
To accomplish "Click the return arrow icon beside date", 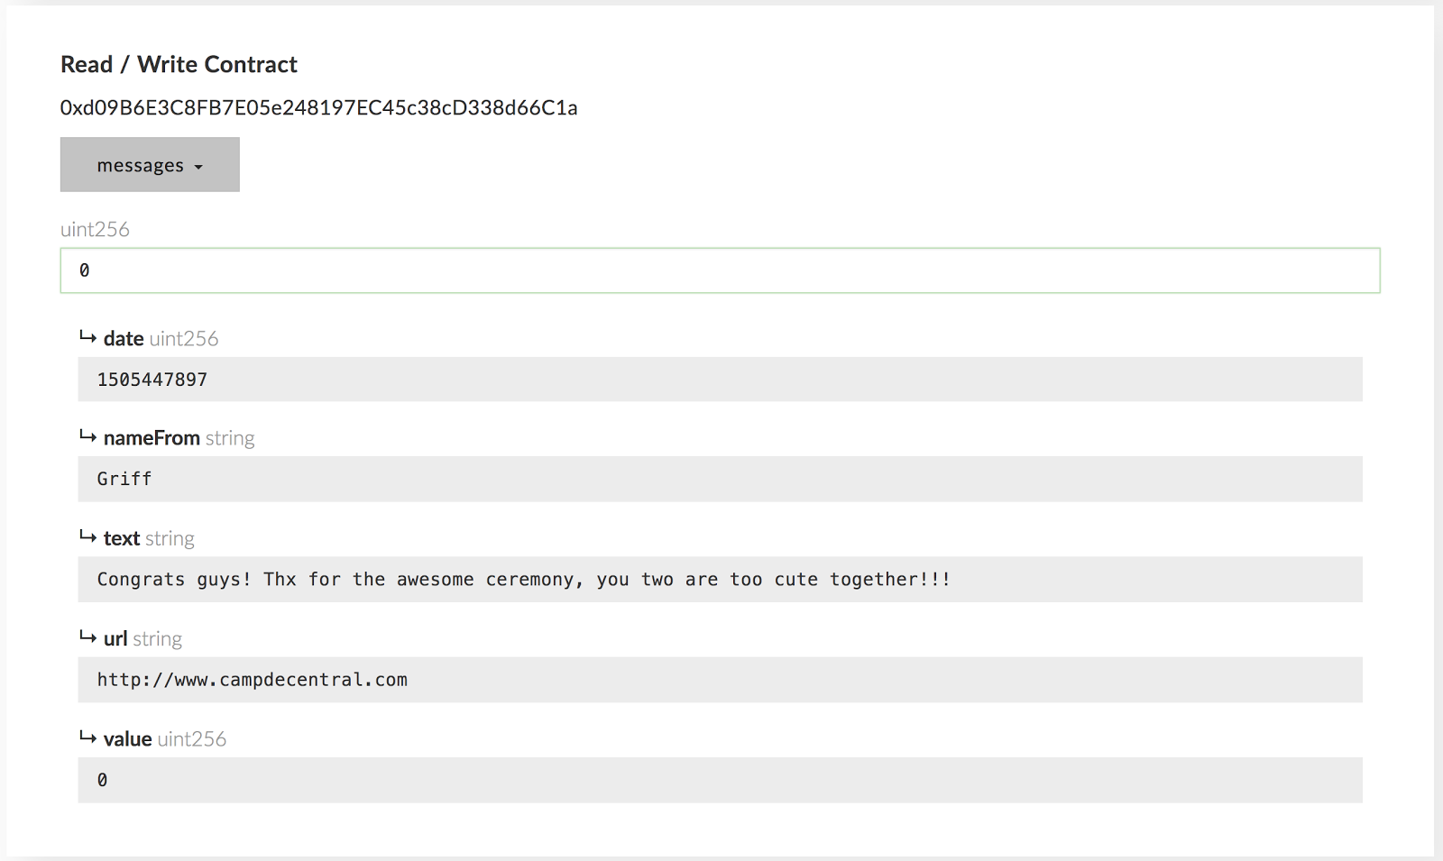I will click(87, 337).
